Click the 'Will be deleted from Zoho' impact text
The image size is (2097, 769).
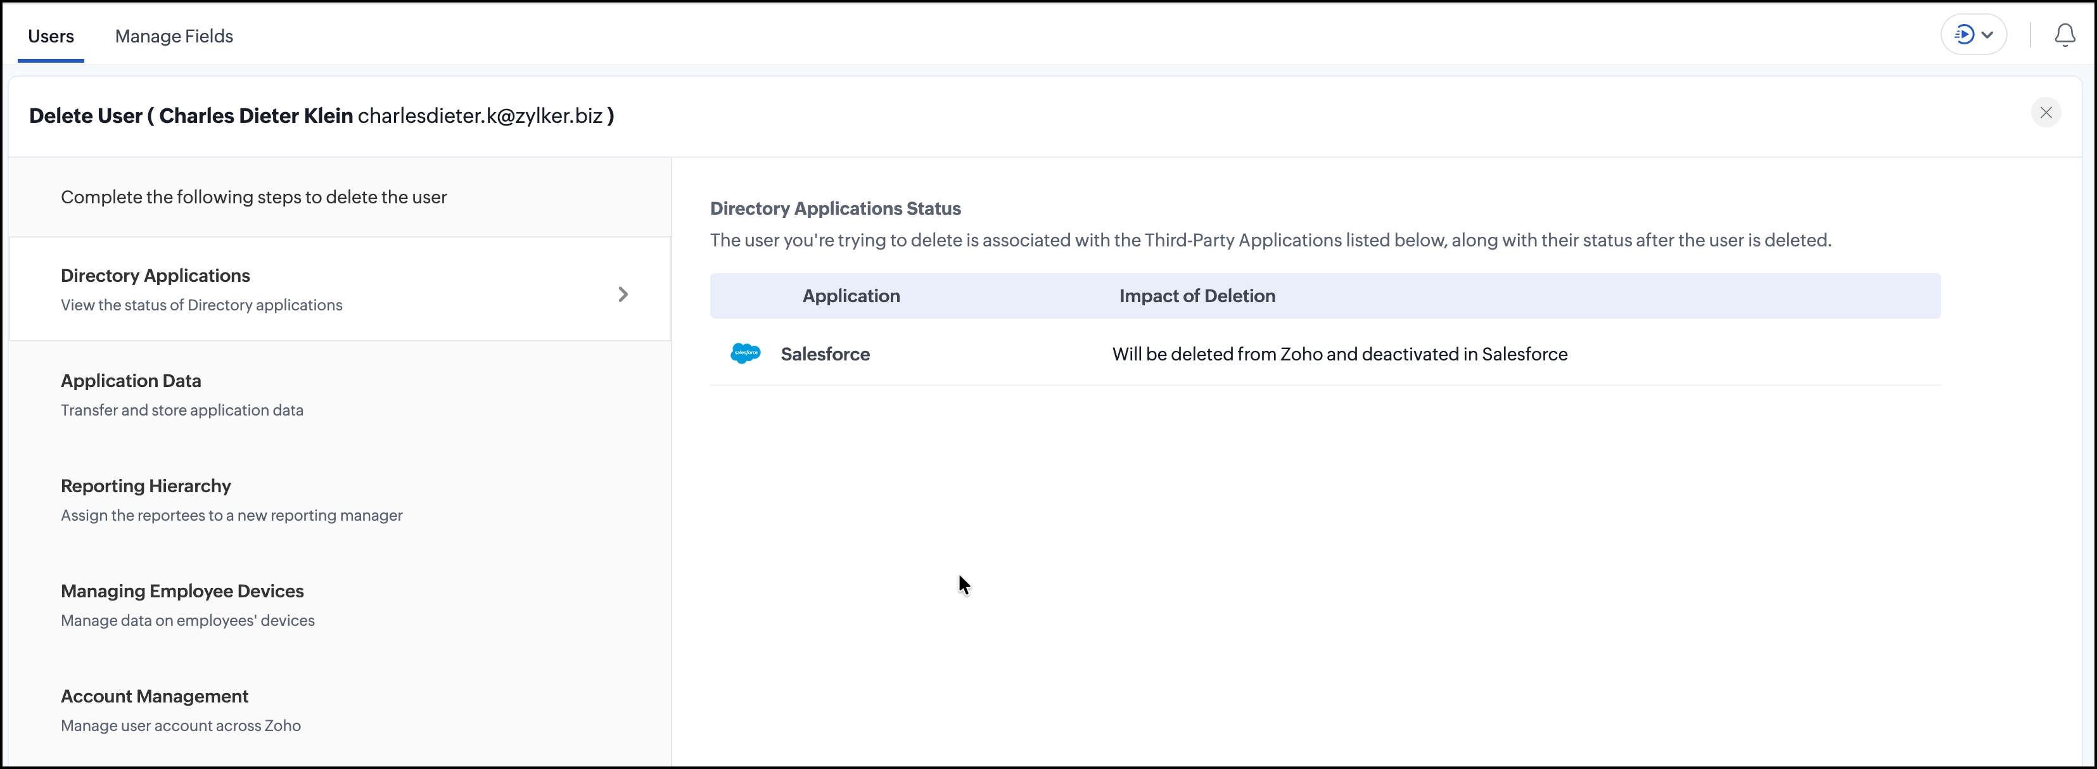[1339, 354]
